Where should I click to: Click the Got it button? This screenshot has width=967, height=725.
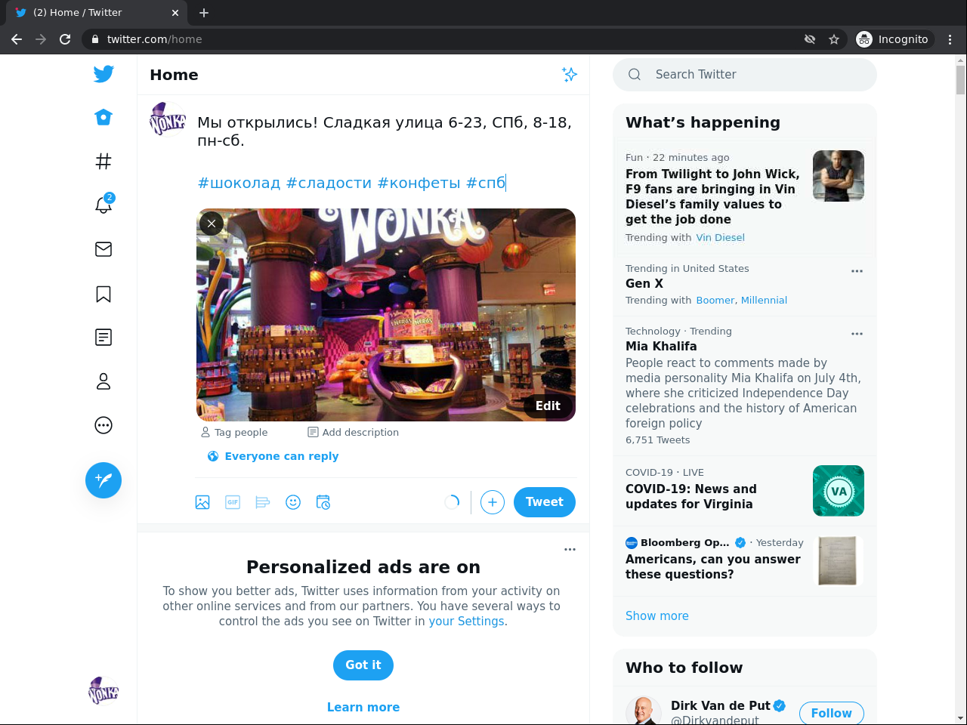(363, 665)
